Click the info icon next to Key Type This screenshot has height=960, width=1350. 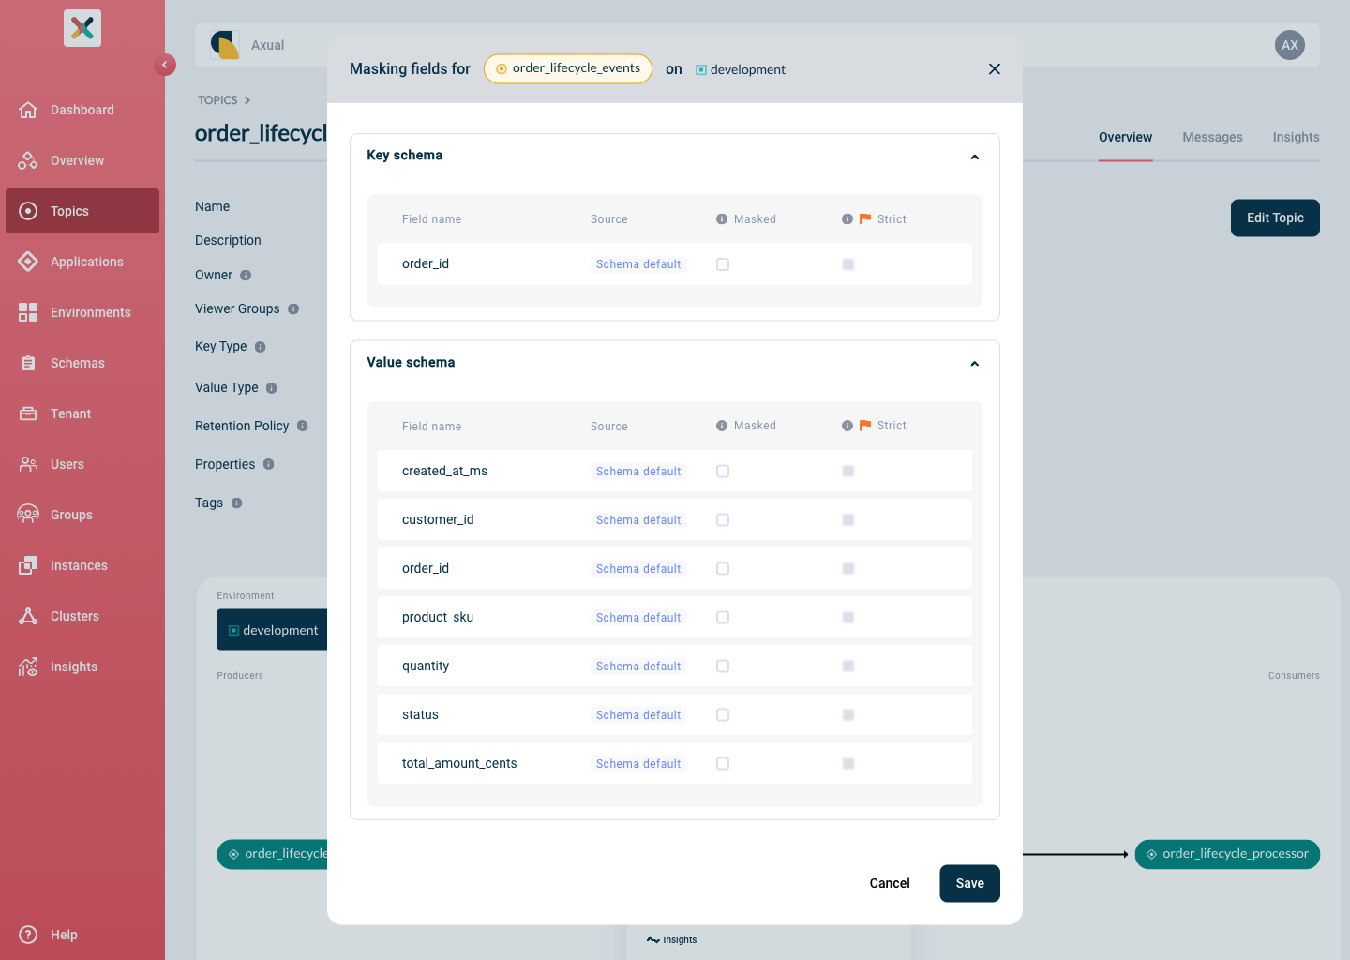[x=261, y=347]
